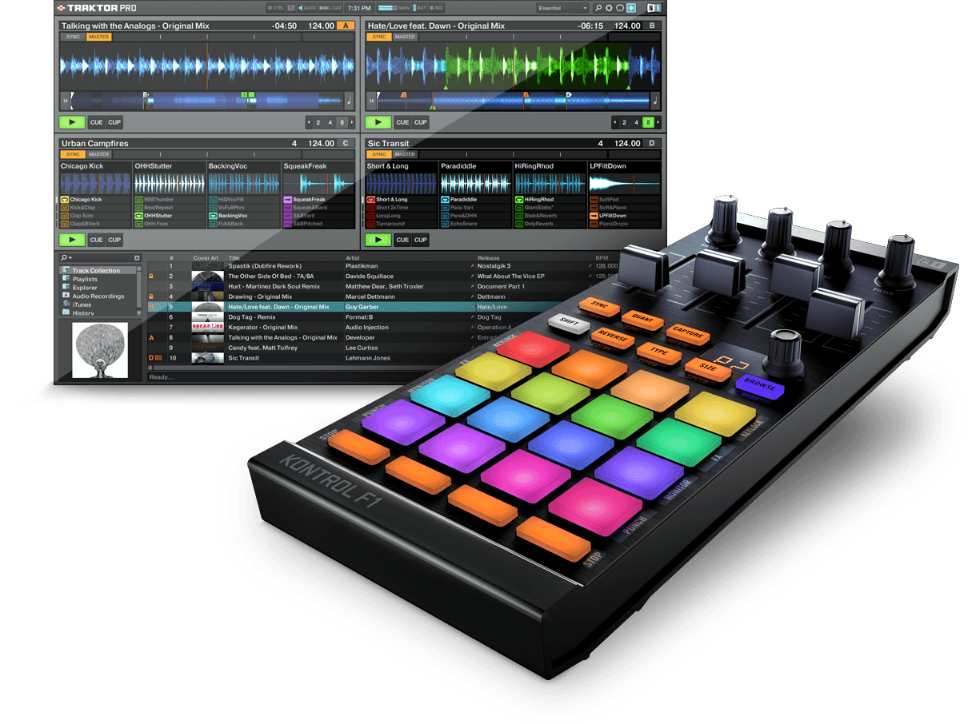Toggle the highlighted blue fullscreen layout icon
This screenshot has width=968, height=724.
point(631,8)
